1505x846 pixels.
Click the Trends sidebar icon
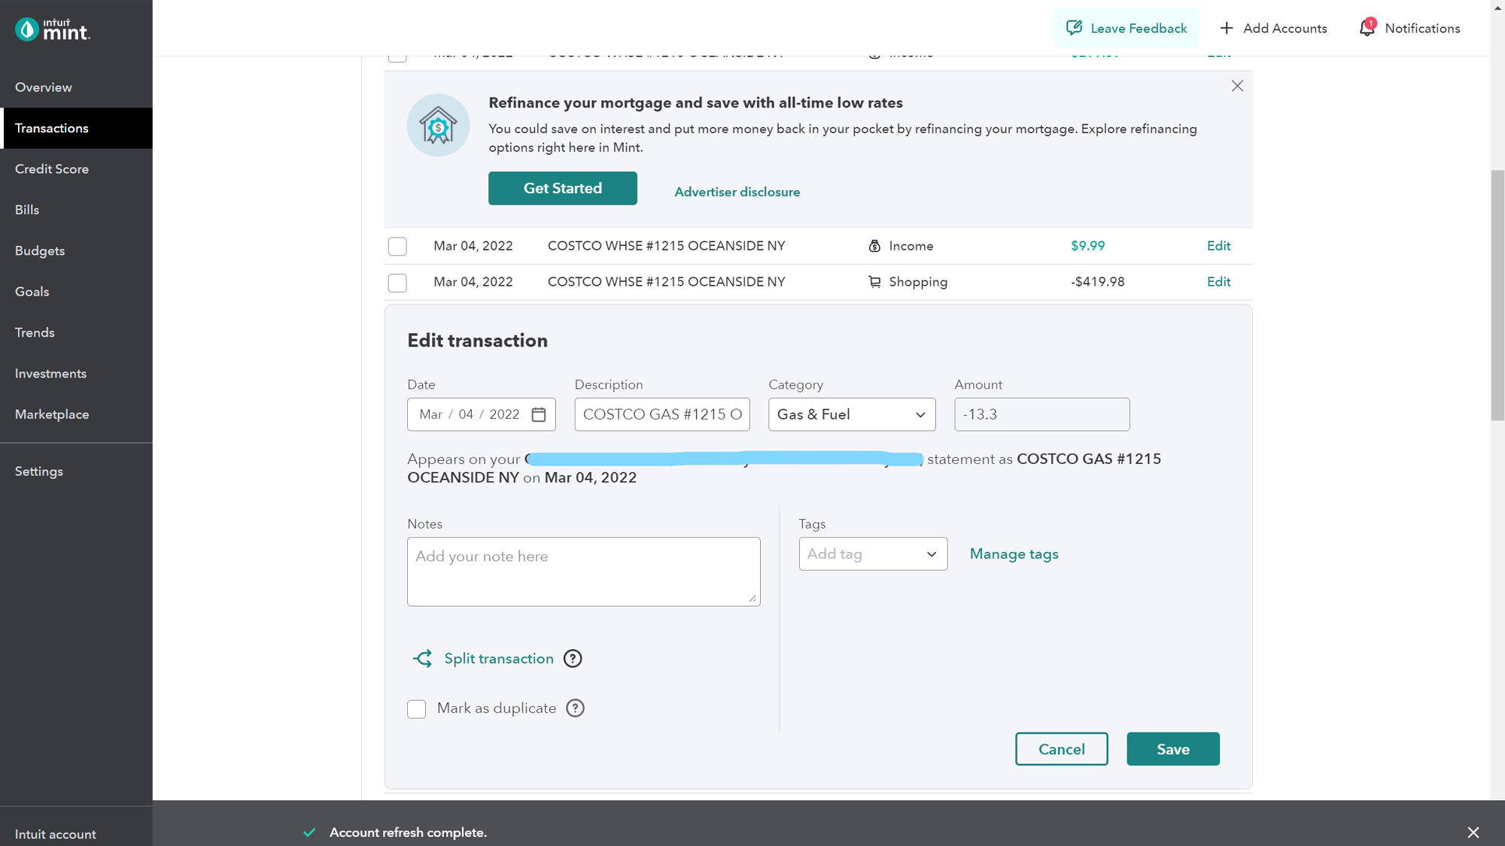pyautogui.click(x=34, y=332)
